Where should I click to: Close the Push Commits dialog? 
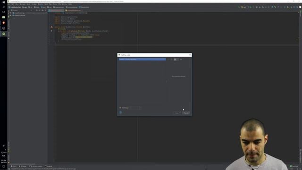click(190, 55)
